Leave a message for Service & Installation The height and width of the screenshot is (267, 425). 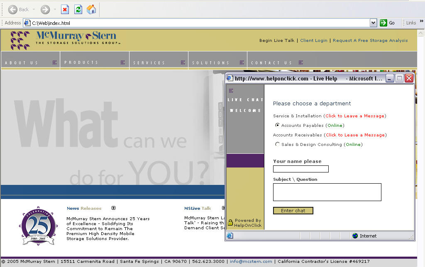click(x=355, y=116)
